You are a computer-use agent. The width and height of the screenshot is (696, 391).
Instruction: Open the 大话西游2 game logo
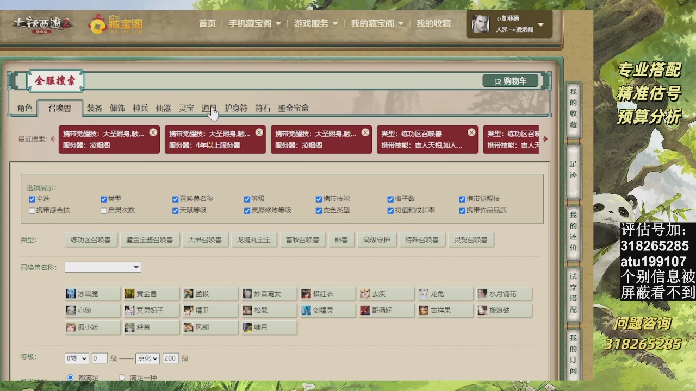coord(42,24)
